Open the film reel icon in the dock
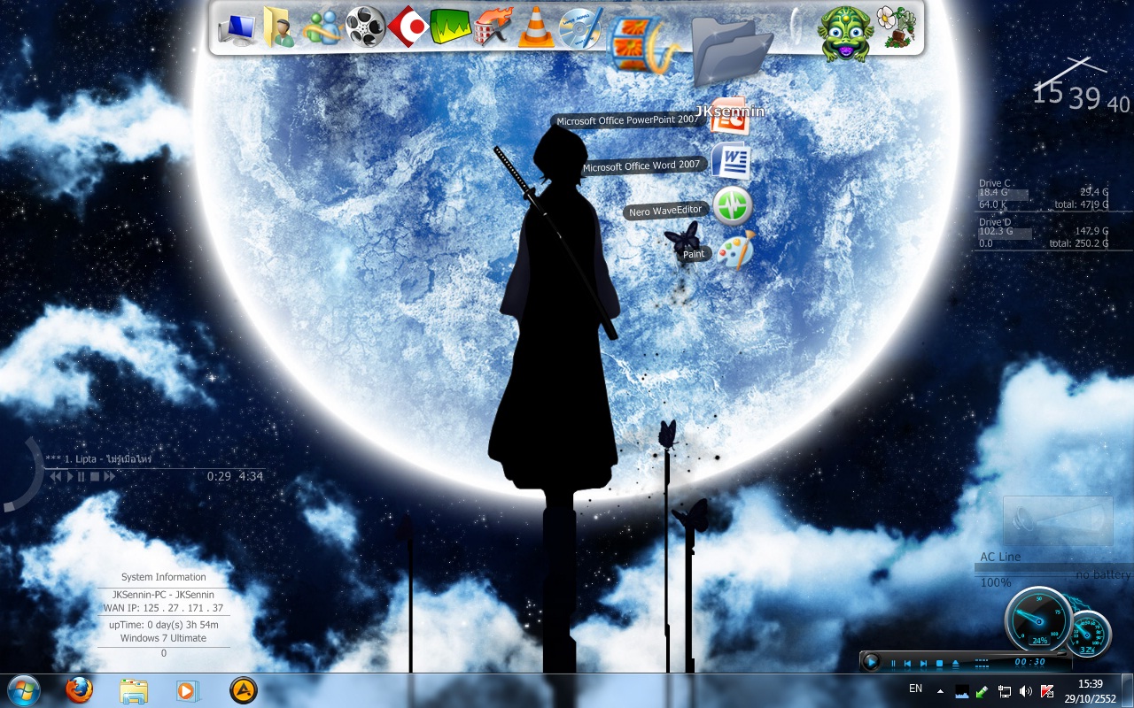This screenshot has width=1134, height=708. pyautogui.click(x=365, y=27)
